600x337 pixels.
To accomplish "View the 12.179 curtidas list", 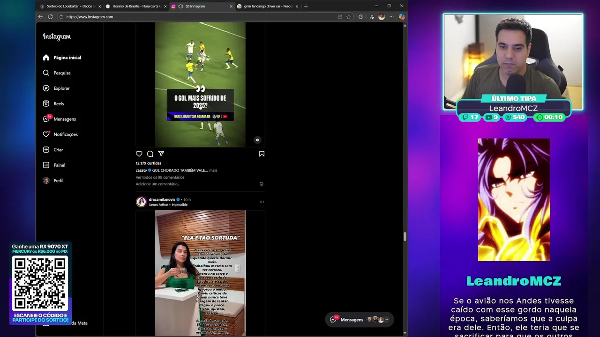I will pos(149,163).
